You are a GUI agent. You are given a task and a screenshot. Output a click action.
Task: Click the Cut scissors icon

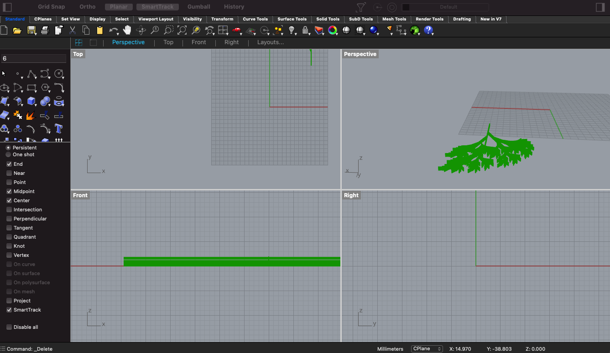point(72,30)
